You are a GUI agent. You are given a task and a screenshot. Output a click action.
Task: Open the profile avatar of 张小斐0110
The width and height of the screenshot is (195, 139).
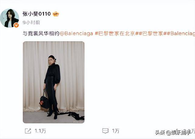[x=9, y=18]
